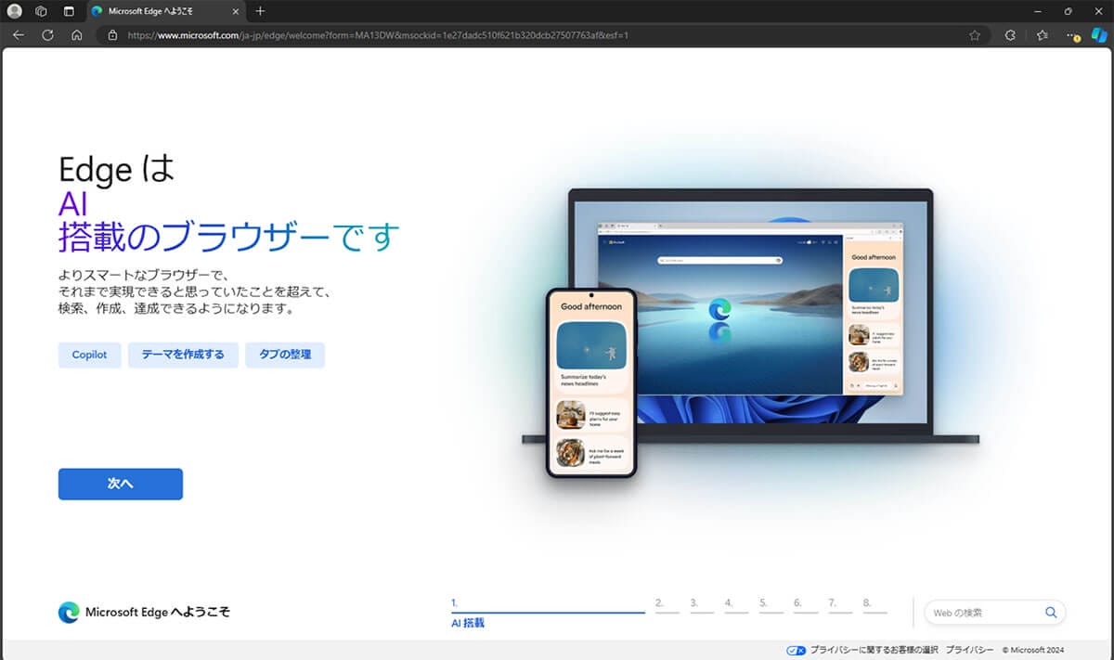Jump to step 8 in progress bar

(874, 605)
